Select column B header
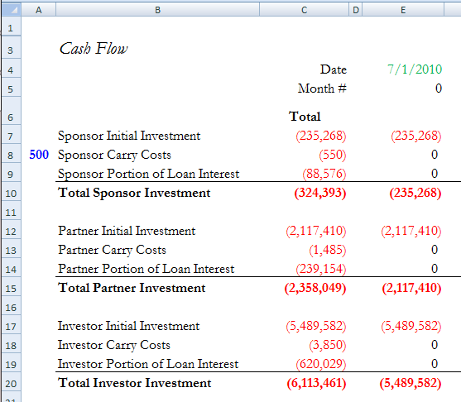 pos(157,10)
